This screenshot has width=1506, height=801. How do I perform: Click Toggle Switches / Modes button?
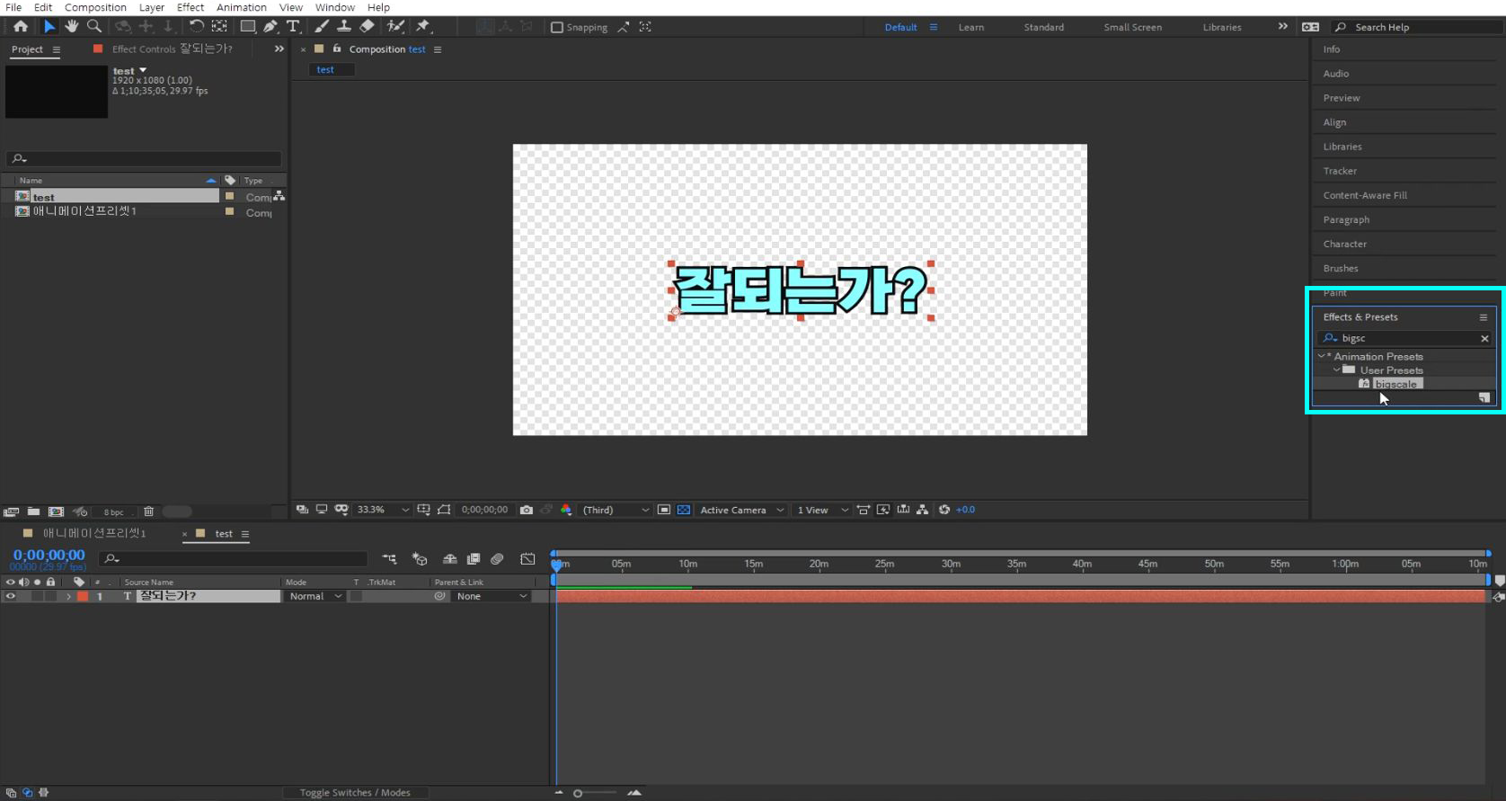pyautogui.click(x=355, y=792)
